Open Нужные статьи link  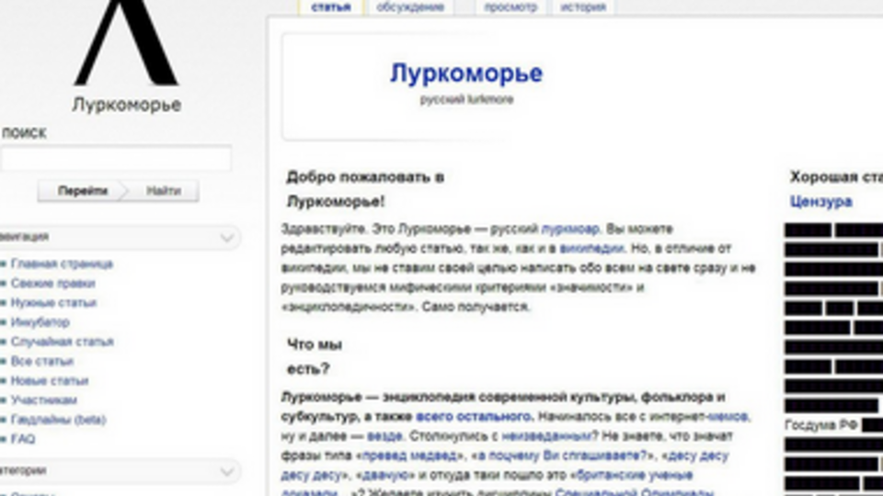(x=53, y=302)
